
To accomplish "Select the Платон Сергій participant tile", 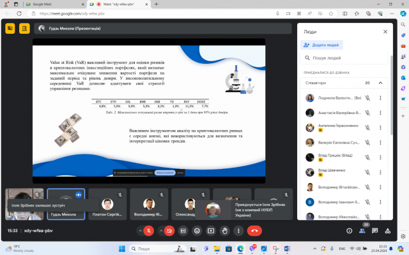I will pos(107,204).
